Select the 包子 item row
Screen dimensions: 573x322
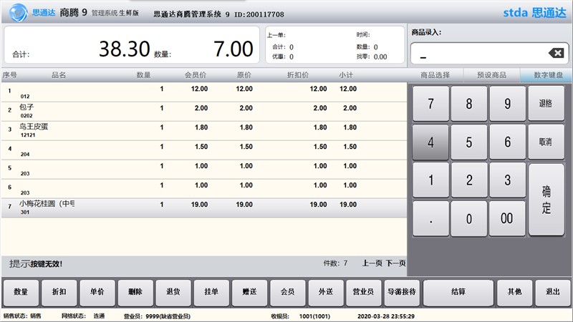tap(204, 112)
